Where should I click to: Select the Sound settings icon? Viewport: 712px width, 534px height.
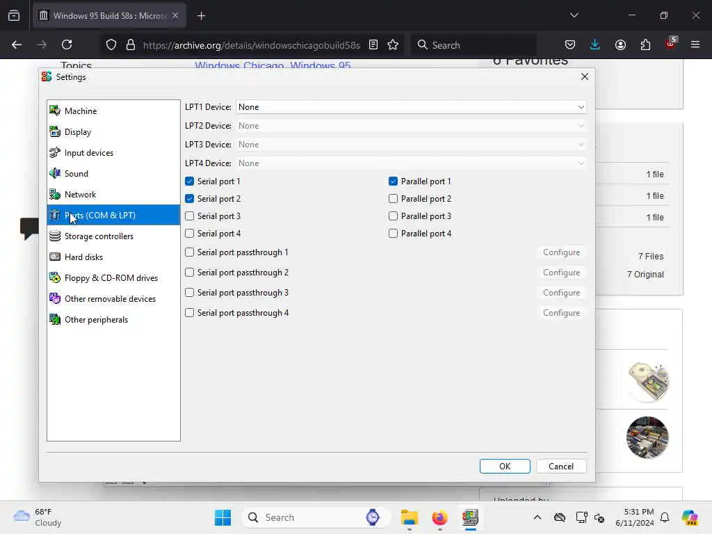(55, 173)
